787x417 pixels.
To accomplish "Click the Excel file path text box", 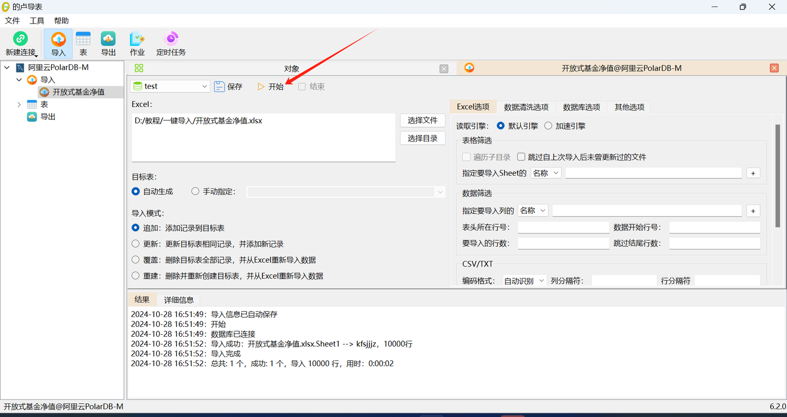I will point(263,138).
